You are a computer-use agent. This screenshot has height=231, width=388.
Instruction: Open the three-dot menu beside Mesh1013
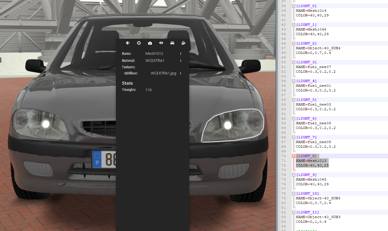(x=181, y=54)
